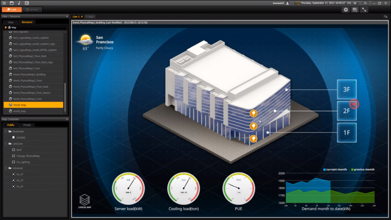Viewport: 391px width, 220px height.
Task: Click the Server load(kW) gauge
Action: tap(128, 189)
